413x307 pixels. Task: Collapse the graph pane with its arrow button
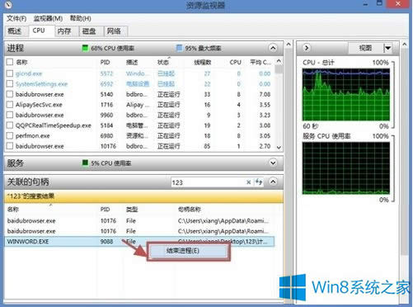(307, 48)
